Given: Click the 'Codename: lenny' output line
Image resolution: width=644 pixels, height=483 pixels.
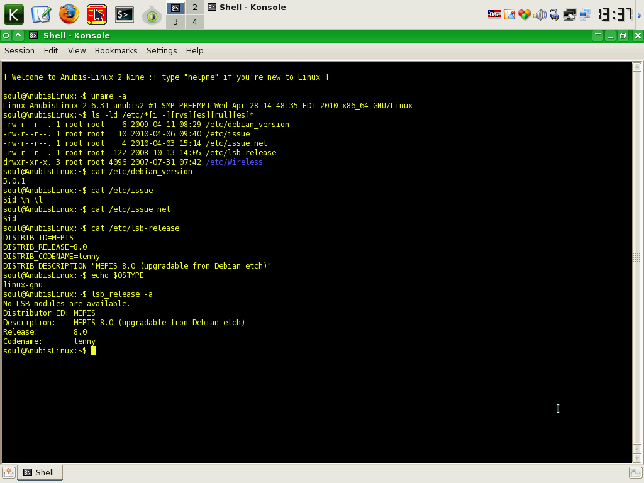Looking at the screenshot, I should 49,341.
